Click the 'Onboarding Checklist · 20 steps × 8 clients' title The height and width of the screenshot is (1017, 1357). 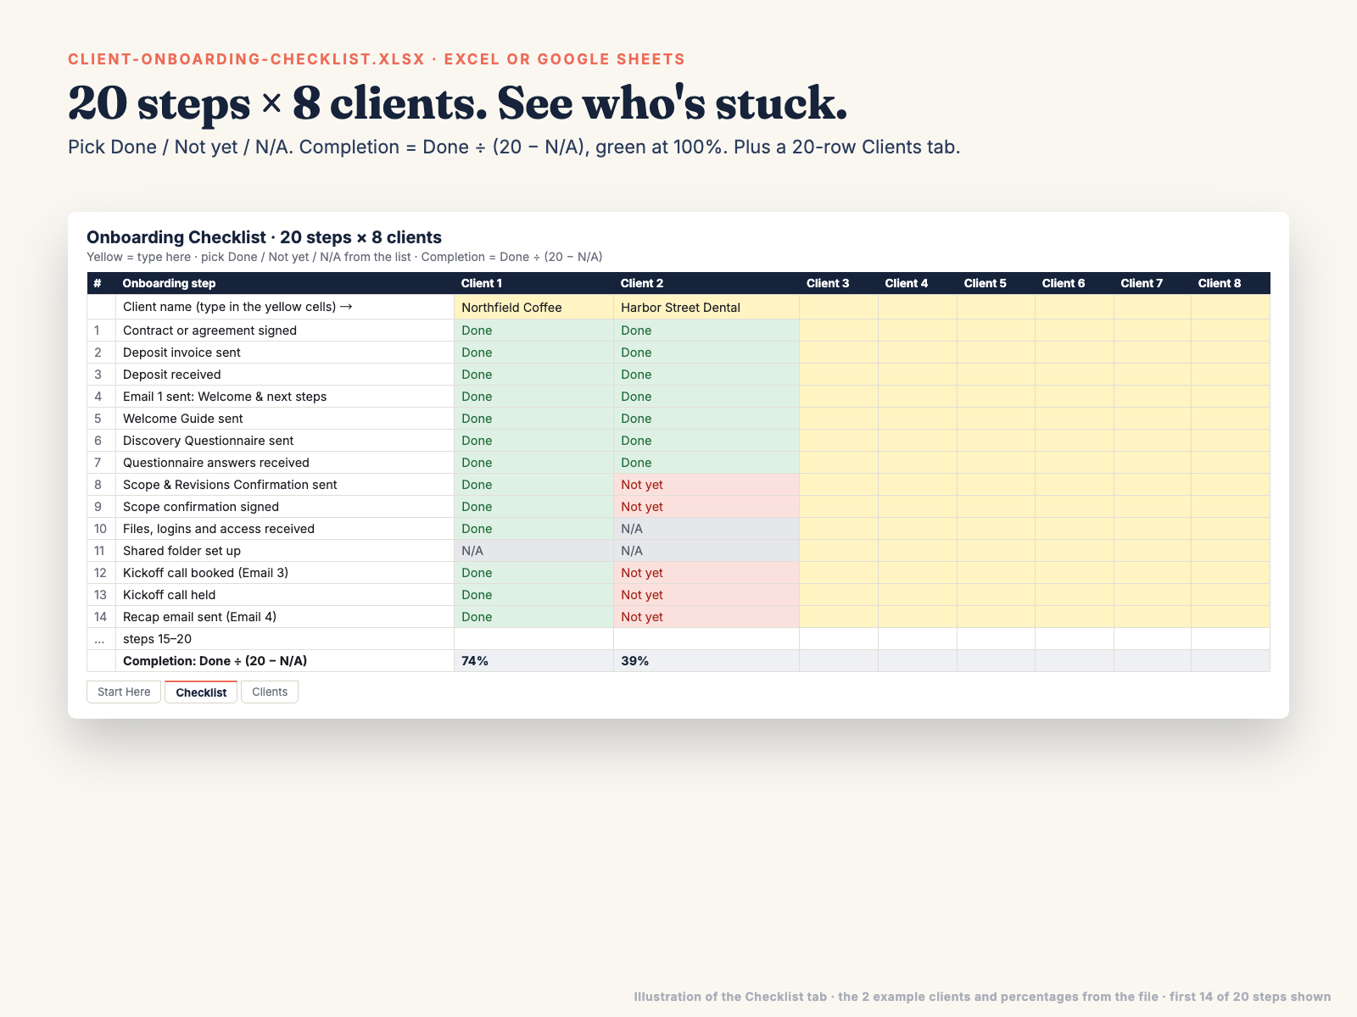click(264, 237)
